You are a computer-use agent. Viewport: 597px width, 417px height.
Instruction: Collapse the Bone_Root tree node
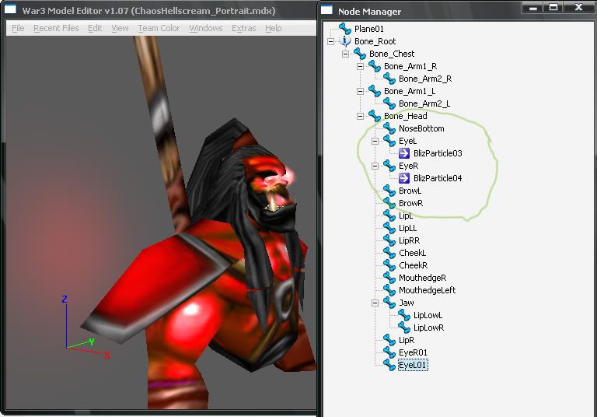330,41
